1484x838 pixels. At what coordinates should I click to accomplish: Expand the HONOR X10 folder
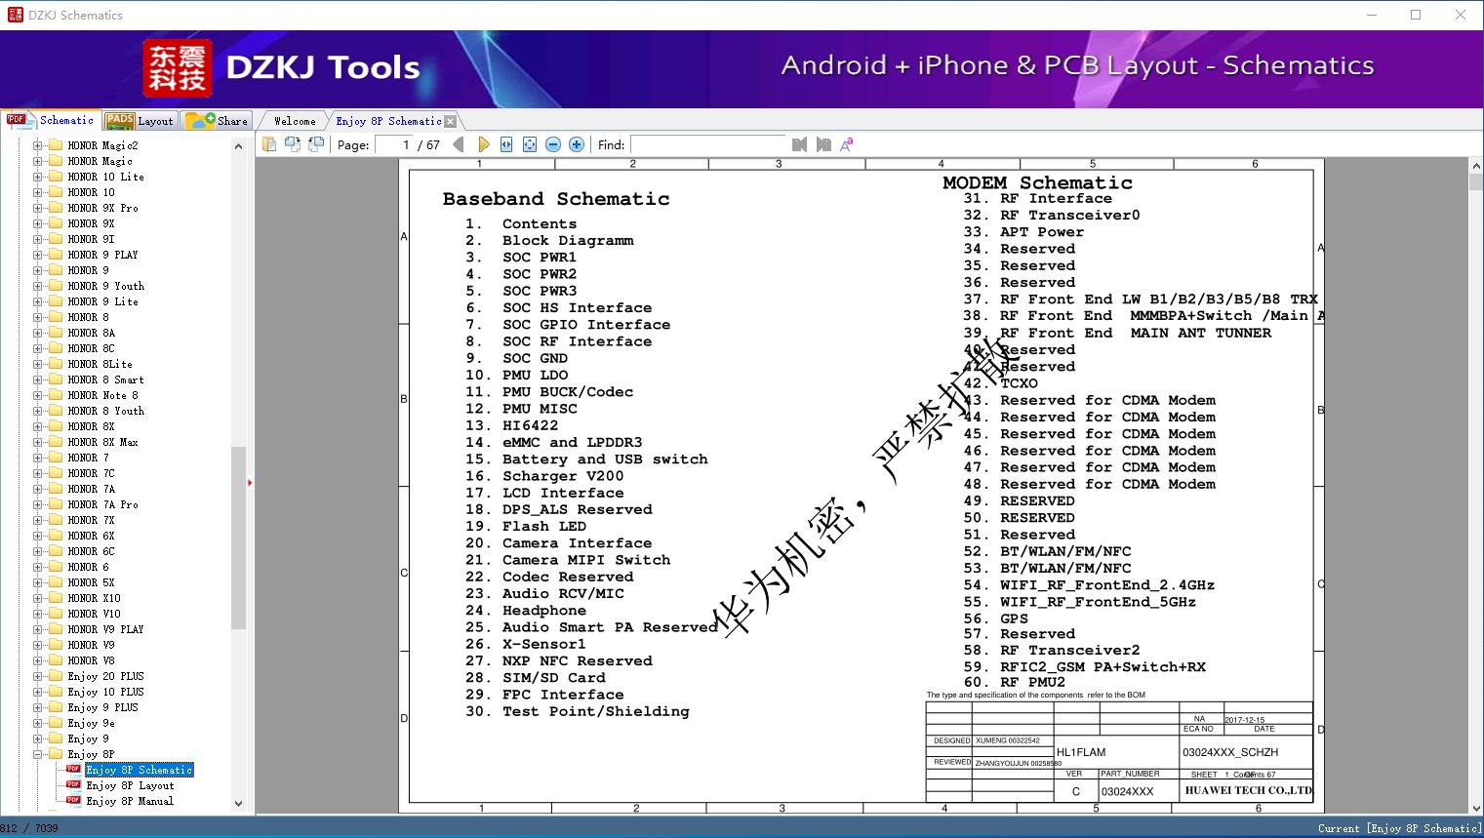pos(37,598)
